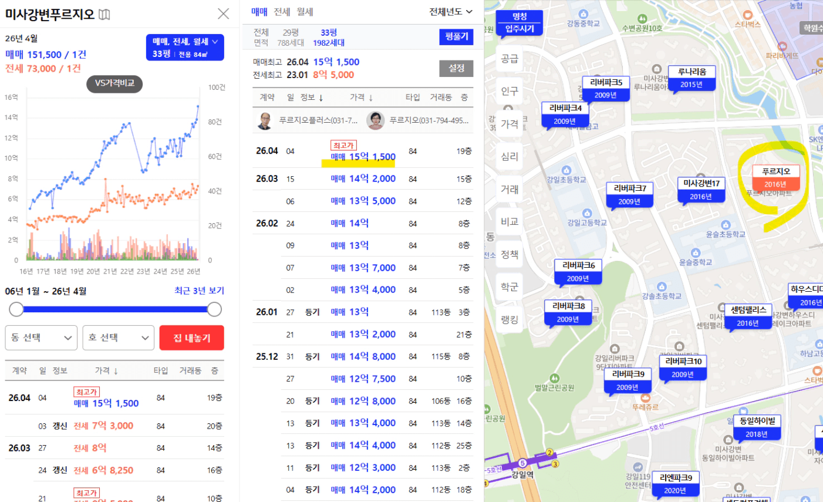Click the 푸르지오 2016년 marker on map
This screenshot has width=823, height=502.
(775, 177)
